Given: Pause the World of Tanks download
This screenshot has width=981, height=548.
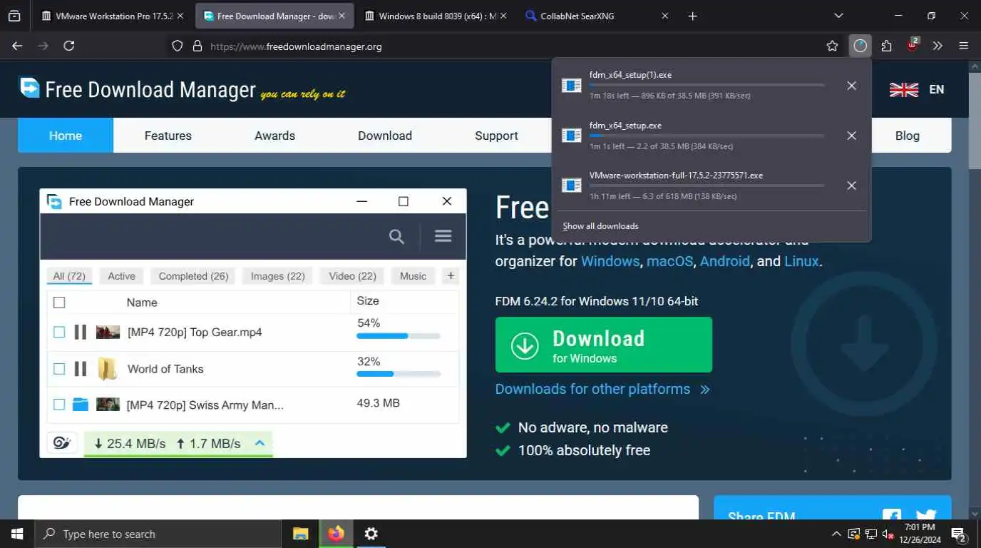Looking at the screenshot, I should (x=81, y=369).
